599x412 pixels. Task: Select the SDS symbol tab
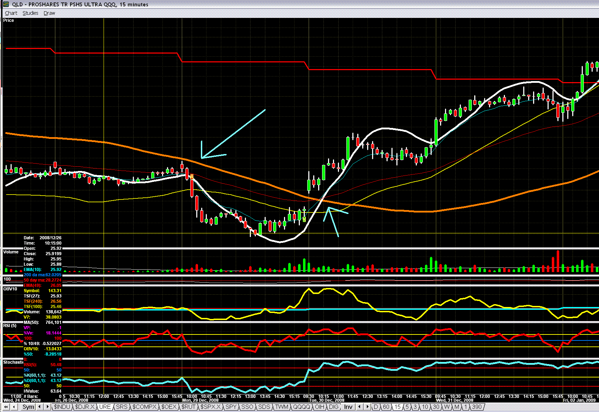pyautogui.click(x=264, y=407)
